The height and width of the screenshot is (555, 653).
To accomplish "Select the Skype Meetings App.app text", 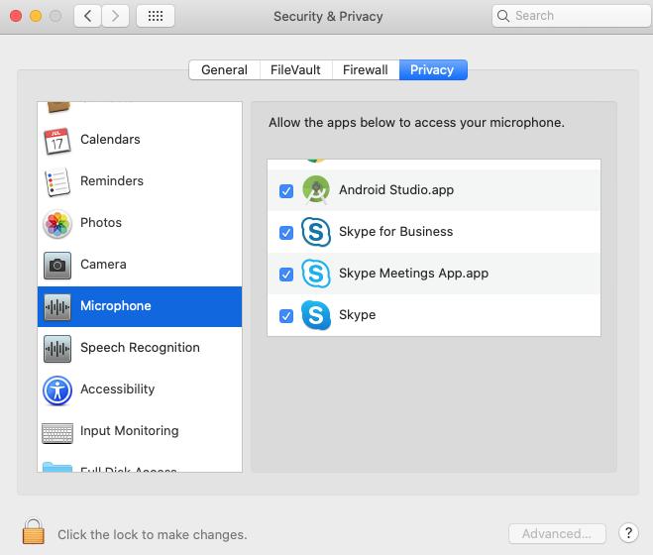I will pyautogui.click(x=413, y=274).
